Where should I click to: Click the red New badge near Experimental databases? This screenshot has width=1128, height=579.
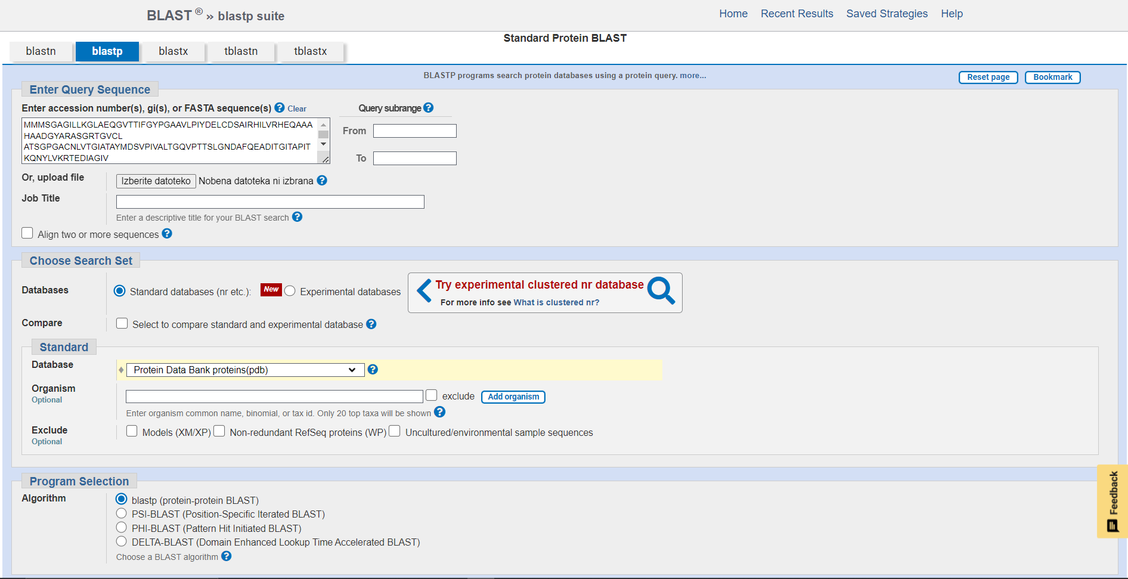[271, 289]
